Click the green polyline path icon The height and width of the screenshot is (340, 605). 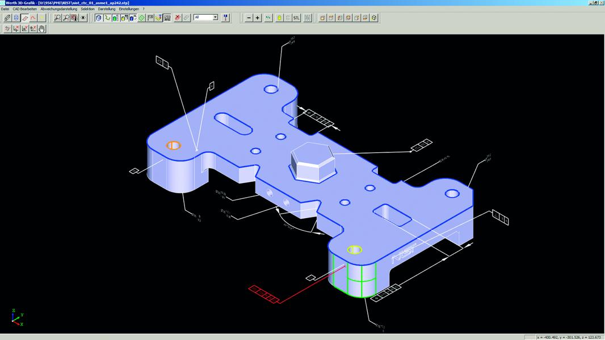107,18
